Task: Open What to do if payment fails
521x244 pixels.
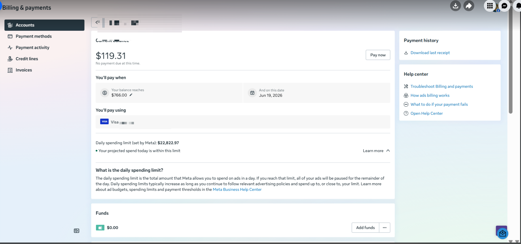Action: click(439, 104)
